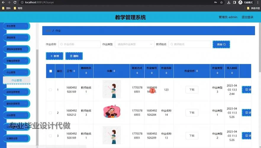Viewport: 261px width, 148px height.
Task: Expand the 课程表信息管理 sidebar menu
Action: tap(16, 49)
